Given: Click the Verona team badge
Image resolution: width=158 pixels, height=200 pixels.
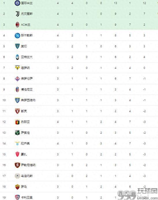Looking at the screenshot, I should [17, 68].
